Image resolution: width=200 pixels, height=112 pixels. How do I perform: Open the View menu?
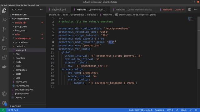[18, 5]
